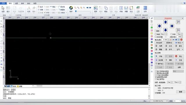Step to next sort order (forward arrows)
The height and width of the screenshot is (105, 186).
coord(90,8)
